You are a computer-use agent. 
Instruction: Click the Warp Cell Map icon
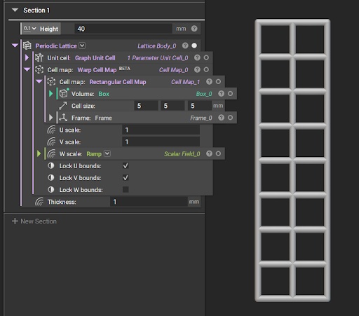click(x=39, y=69)
